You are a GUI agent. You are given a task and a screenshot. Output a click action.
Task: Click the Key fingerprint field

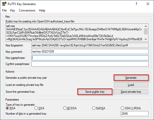[x=90, y=45]
